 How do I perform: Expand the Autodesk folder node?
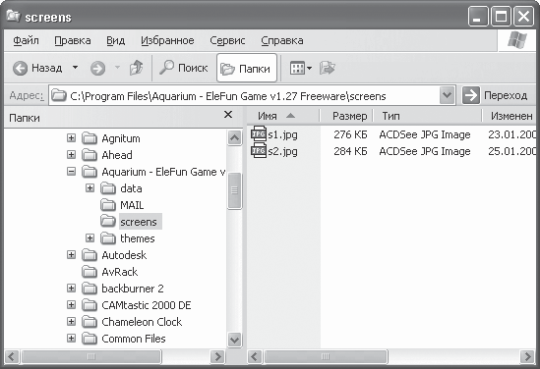71,254
